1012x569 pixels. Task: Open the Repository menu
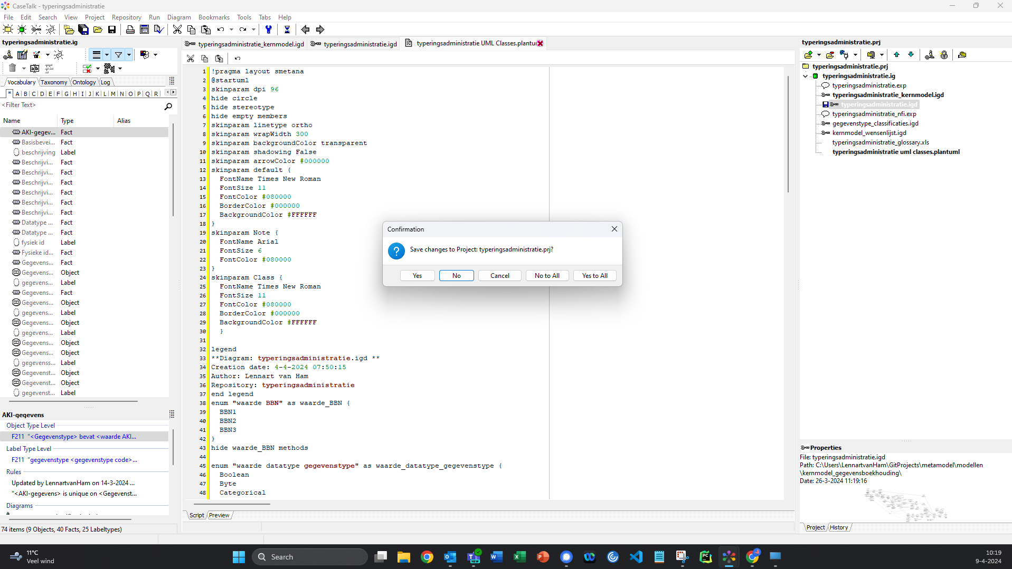(126, 17)
